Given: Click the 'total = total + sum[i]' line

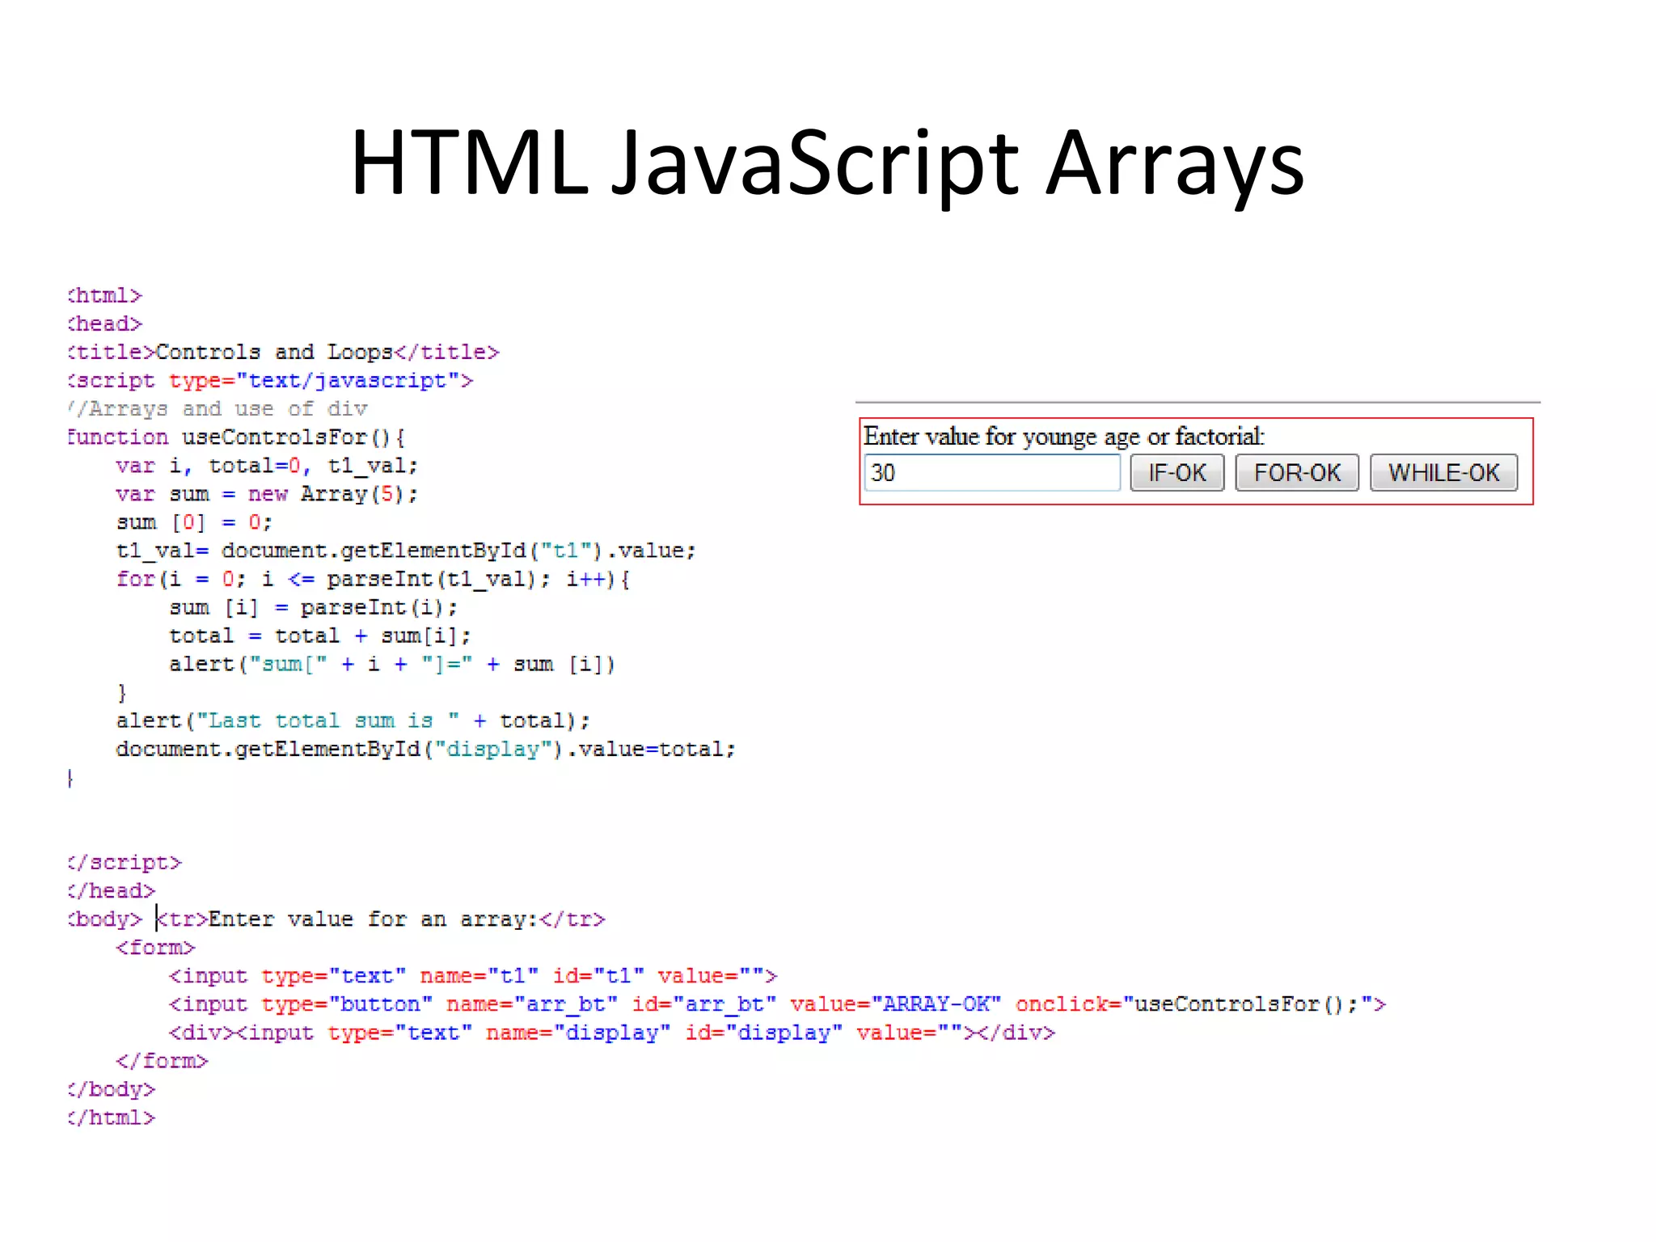Looking at the screenshot, I should (319, 636).
